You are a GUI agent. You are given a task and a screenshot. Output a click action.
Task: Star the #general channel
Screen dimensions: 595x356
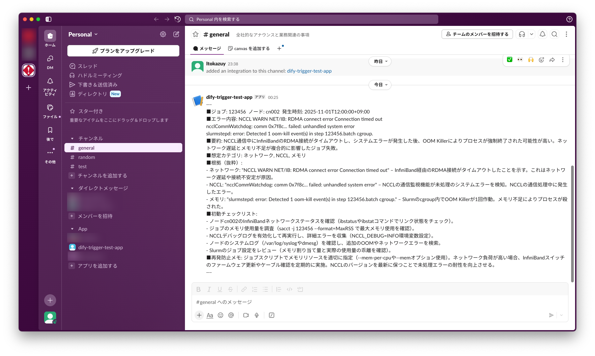196,34
